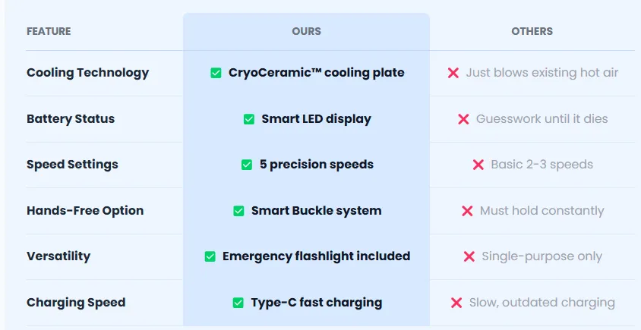Click the red X beside Must hold constantly
641x330 pixels.
467,211
